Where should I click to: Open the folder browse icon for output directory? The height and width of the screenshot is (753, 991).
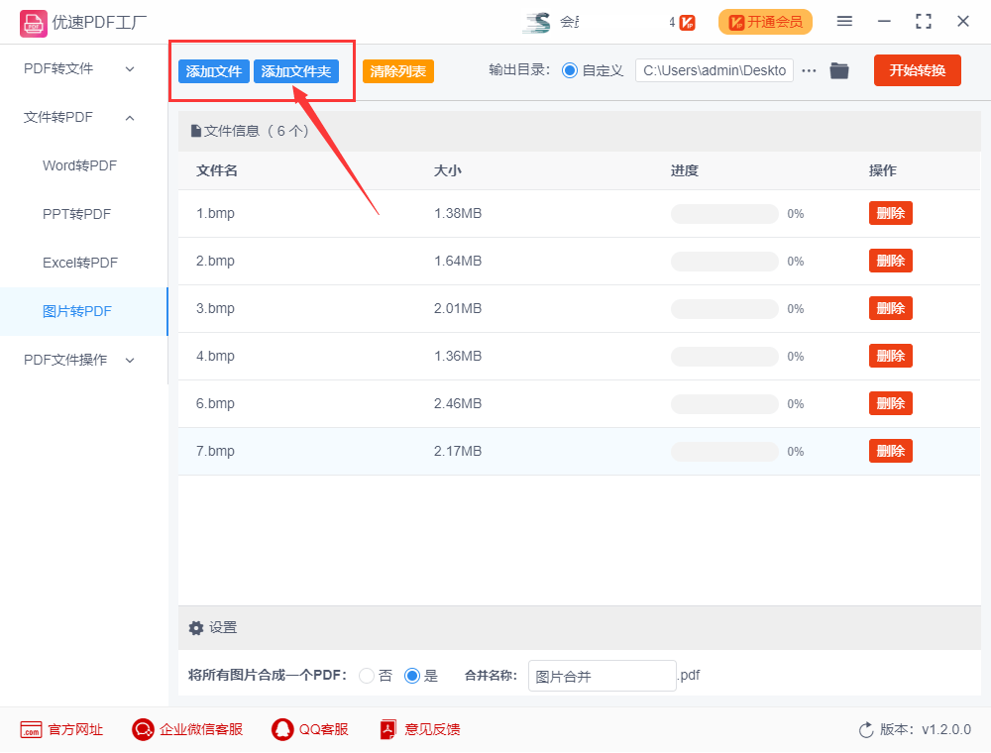click(x=839, y=70)
